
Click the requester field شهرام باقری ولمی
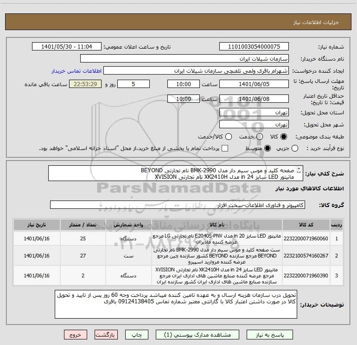(196, 71)
